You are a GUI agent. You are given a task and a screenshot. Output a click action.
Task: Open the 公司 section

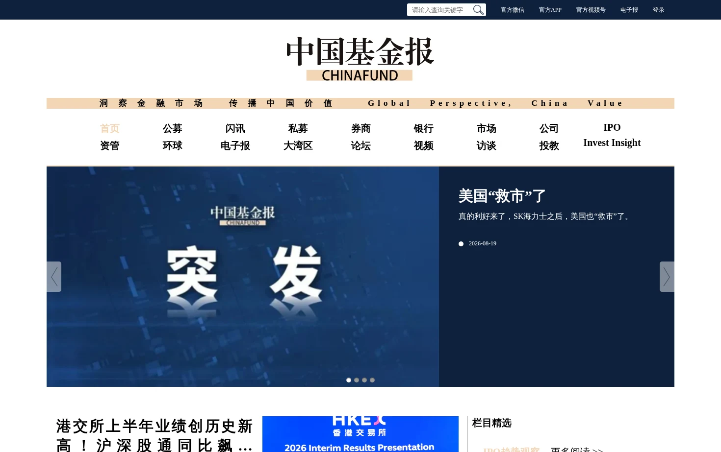549,128
